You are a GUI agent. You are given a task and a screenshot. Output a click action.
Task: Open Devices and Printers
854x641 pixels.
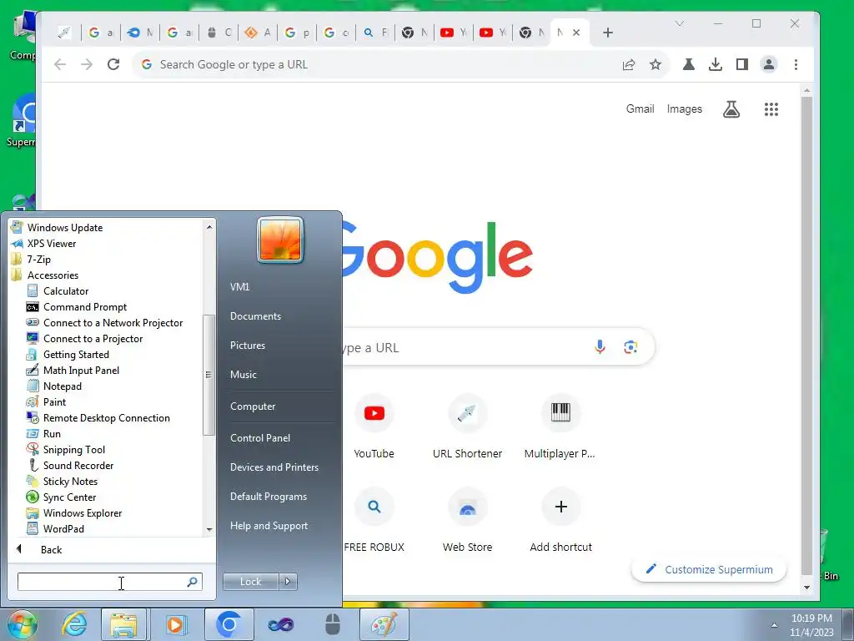(x=274, y=467)
